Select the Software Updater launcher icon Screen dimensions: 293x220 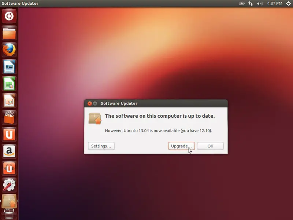coord(9,201)
